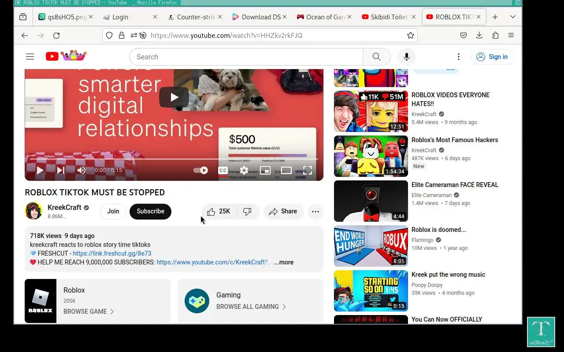Click the YouTube search magnifier button
The image size is (564, 352).
(x=376, y=57)
